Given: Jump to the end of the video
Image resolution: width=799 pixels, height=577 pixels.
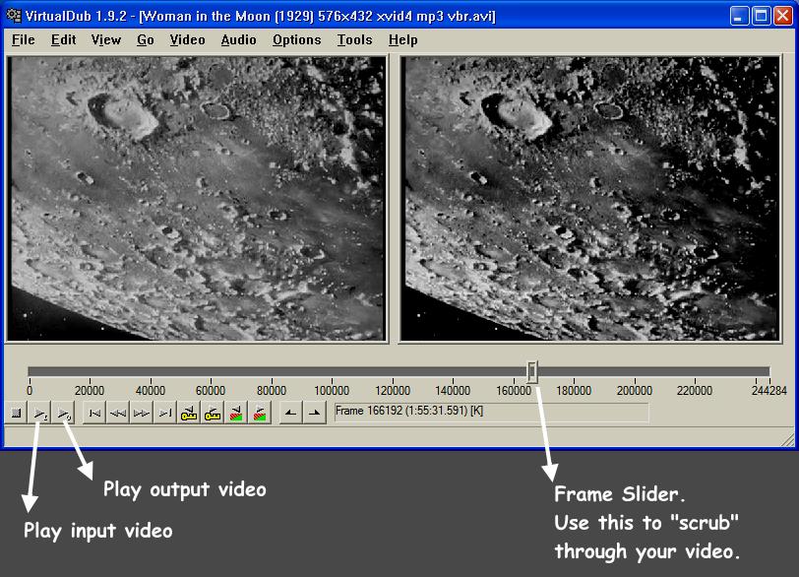Looking at the screenshot, I should (165, 413).
